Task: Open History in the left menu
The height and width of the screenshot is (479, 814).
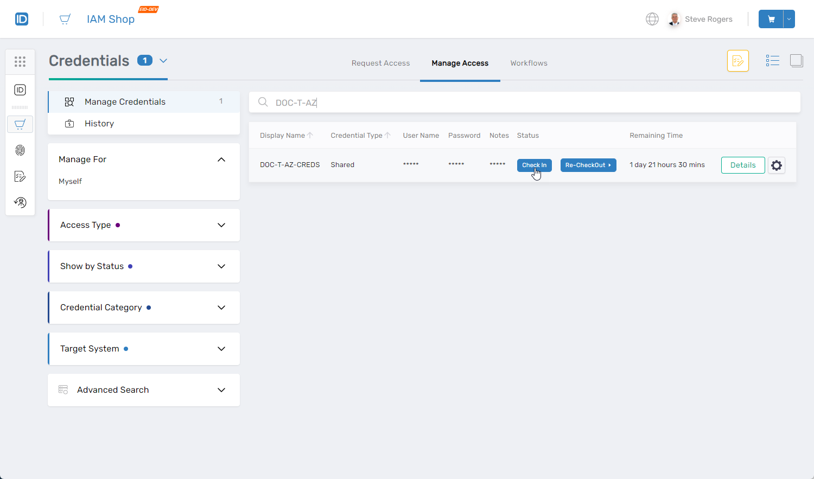Action: pos(99,124)
